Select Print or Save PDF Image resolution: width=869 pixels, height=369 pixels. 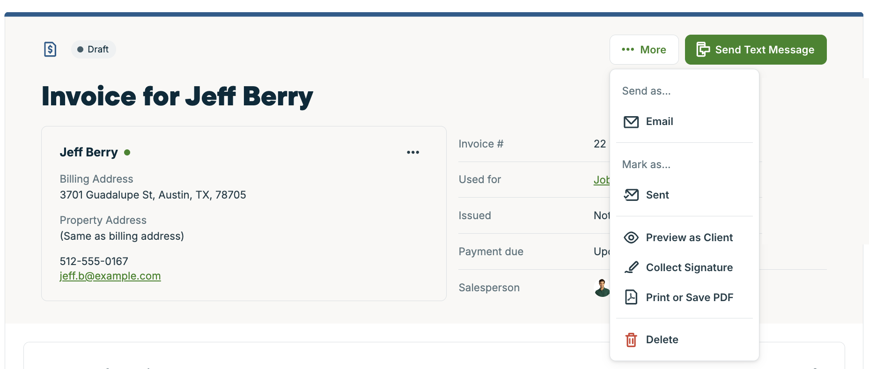coord(689,297)
